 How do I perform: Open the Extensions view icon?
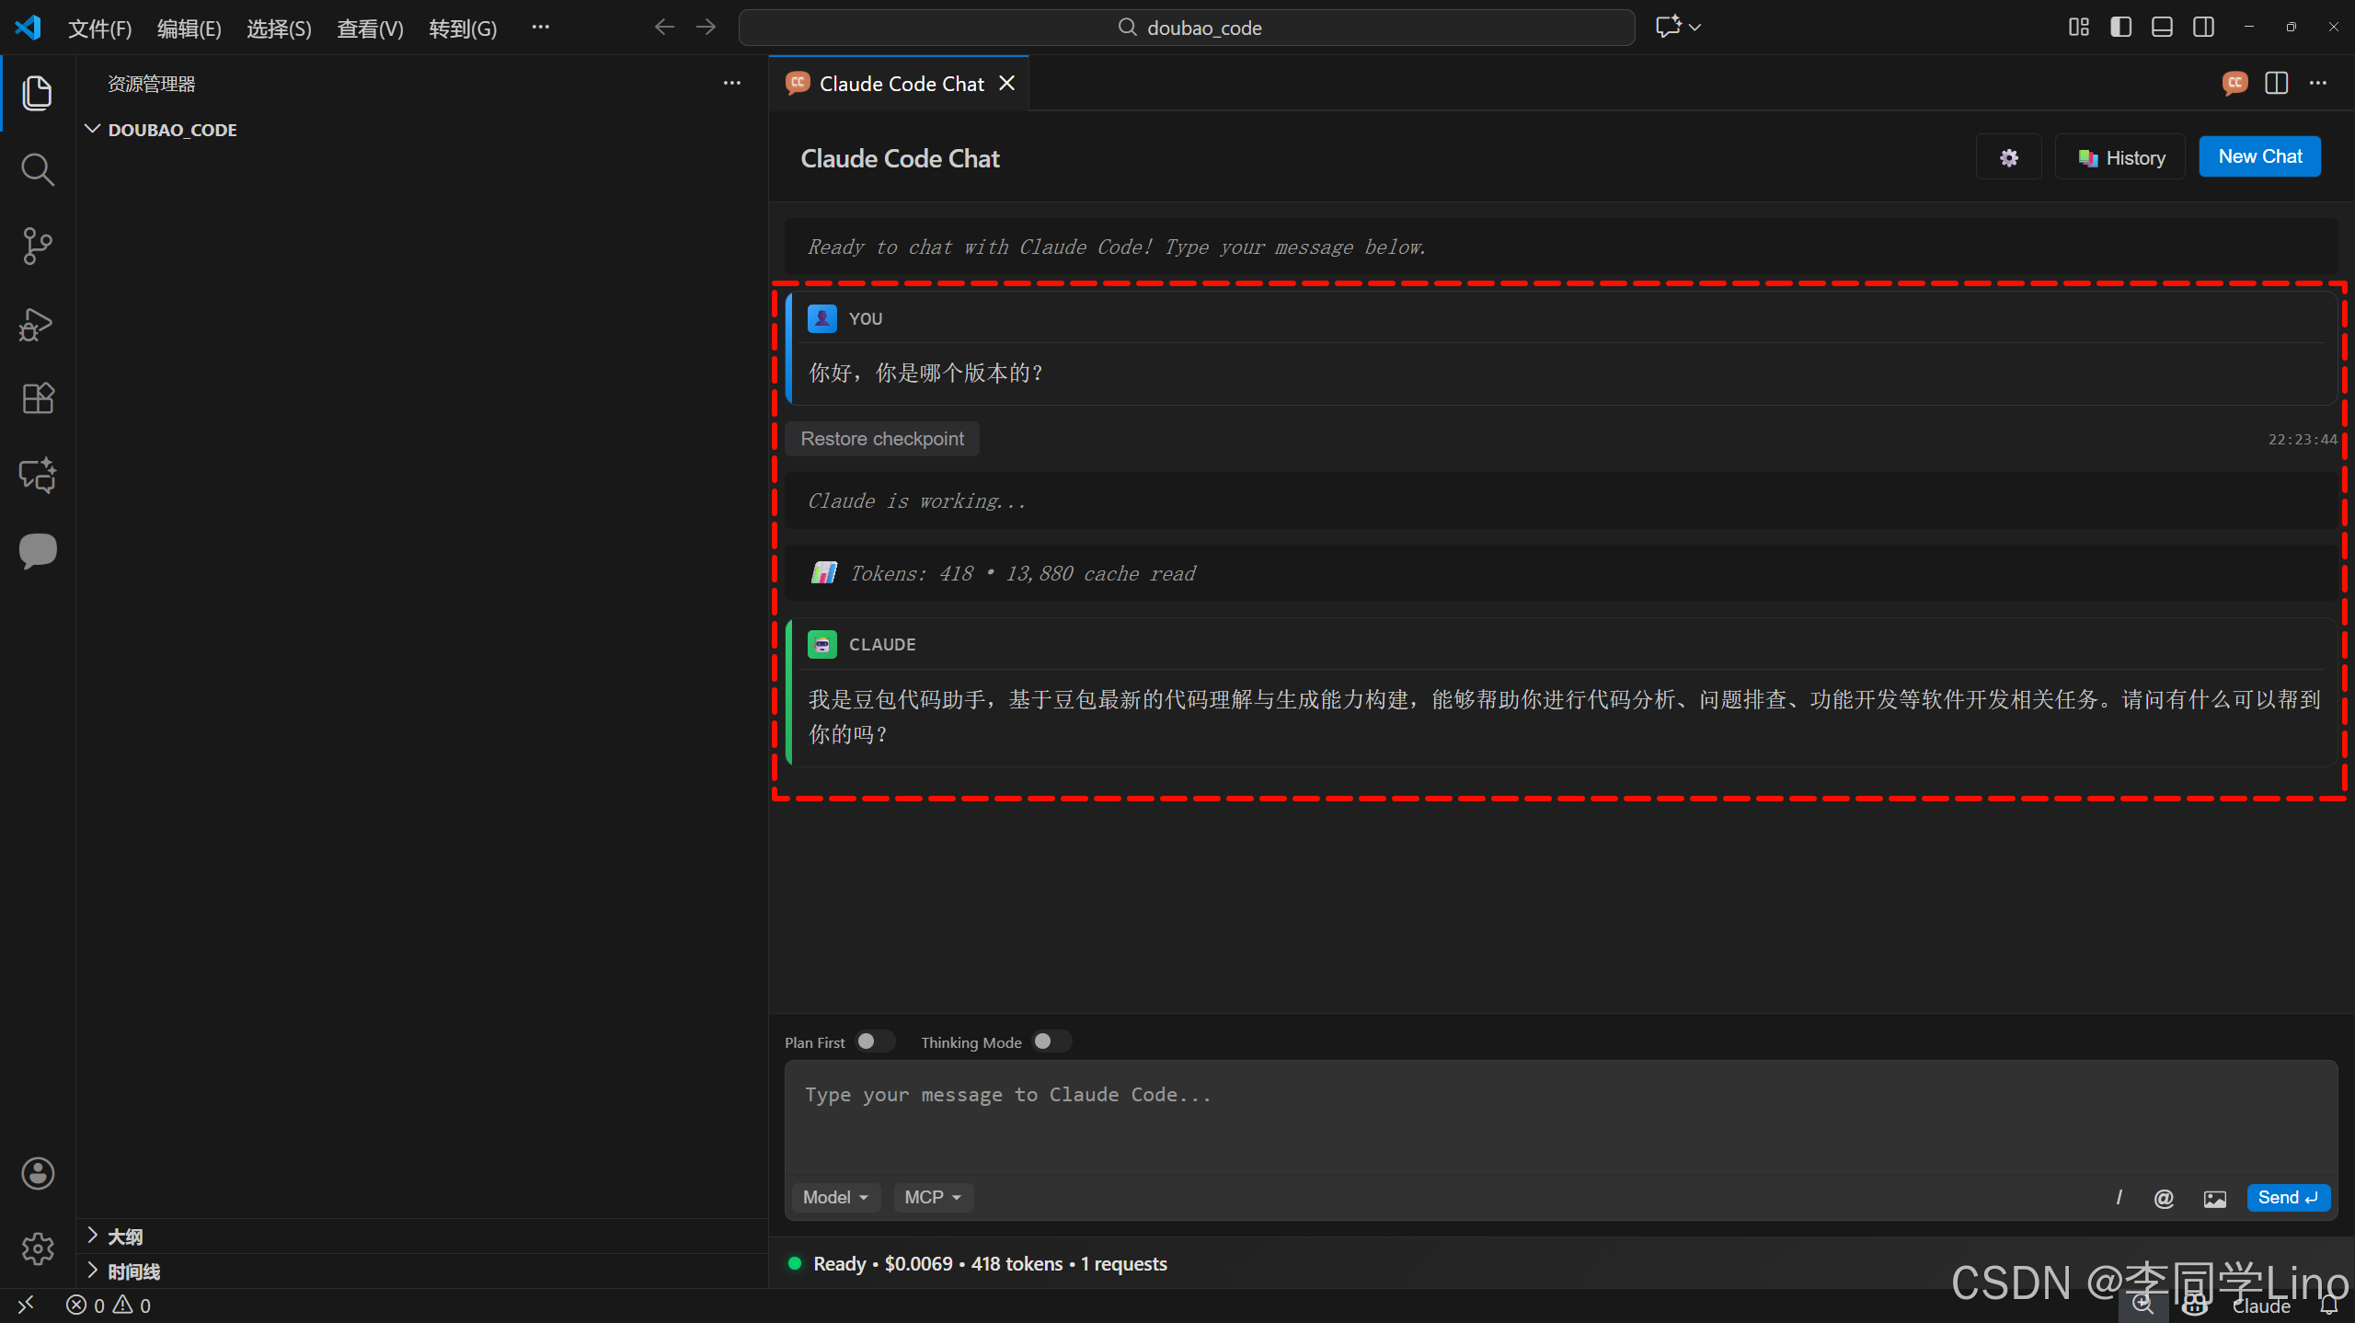click(x=37, y=398)
